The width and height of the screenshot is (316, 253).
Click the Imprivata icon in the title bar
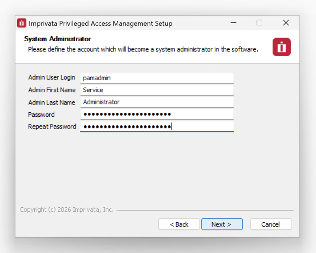click(22, 23)
